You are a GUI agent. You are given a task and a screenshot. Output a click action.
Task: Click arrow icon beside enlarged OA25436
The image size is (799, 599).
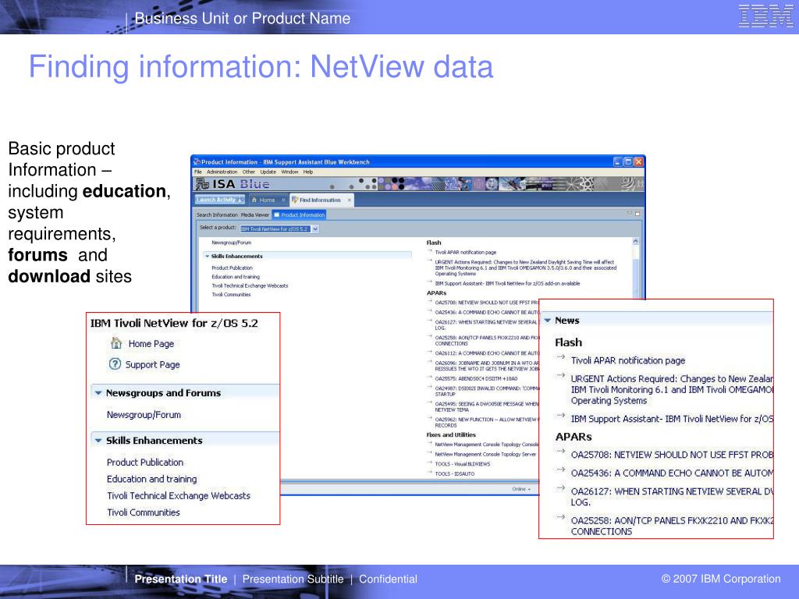[561, 470]
